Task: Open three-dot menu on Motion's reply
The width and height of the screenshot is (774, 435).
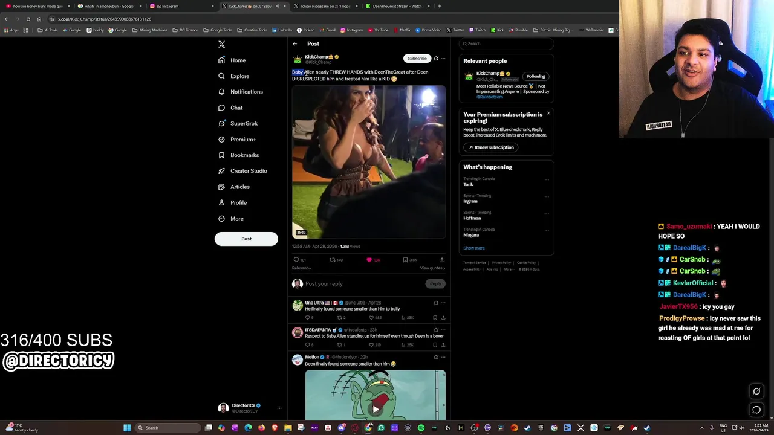Action: click(x=443, y=357)
